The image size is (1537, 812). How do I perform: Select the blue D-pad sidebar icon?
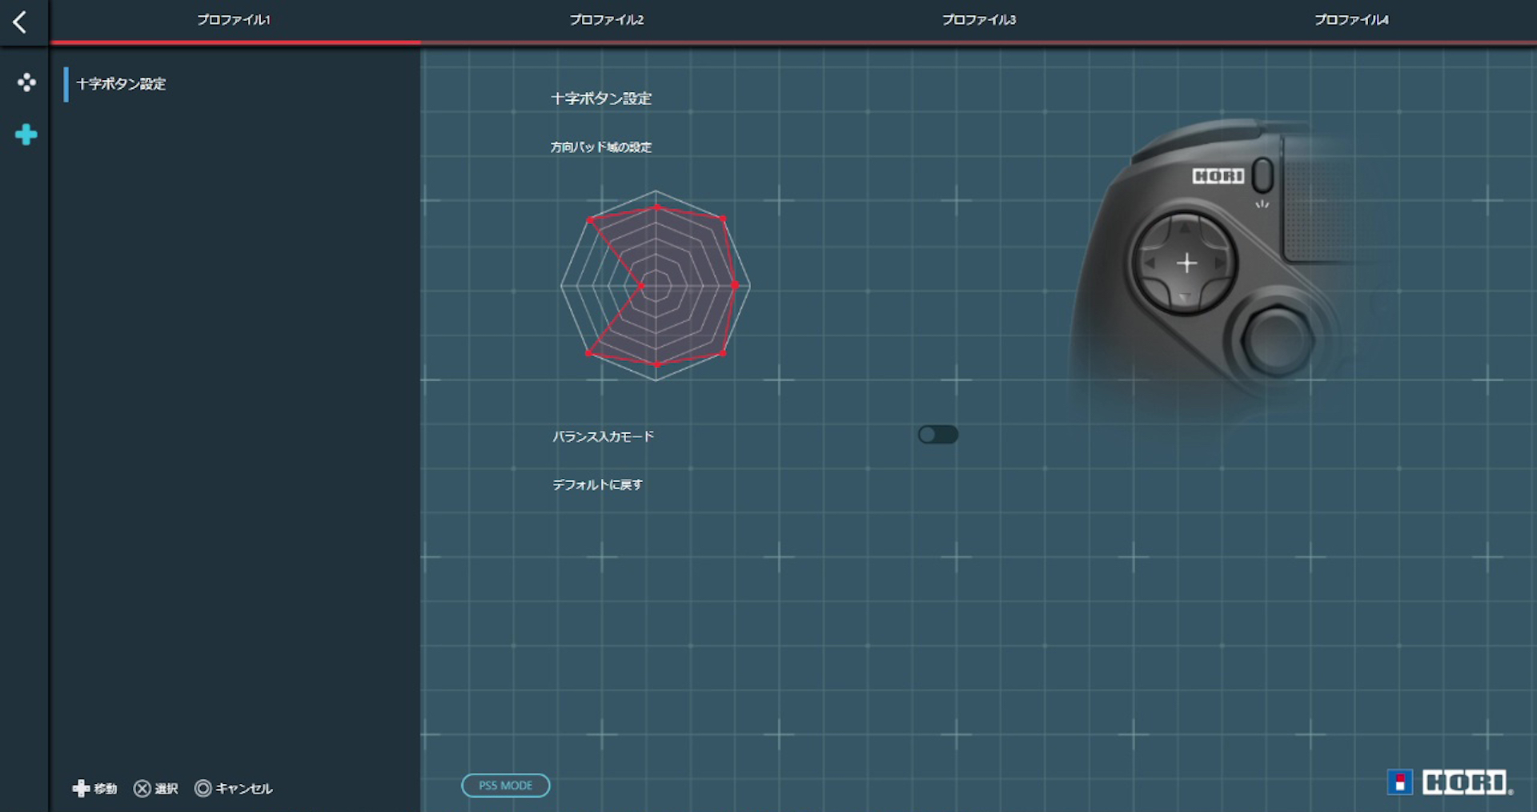coord(26,135)
